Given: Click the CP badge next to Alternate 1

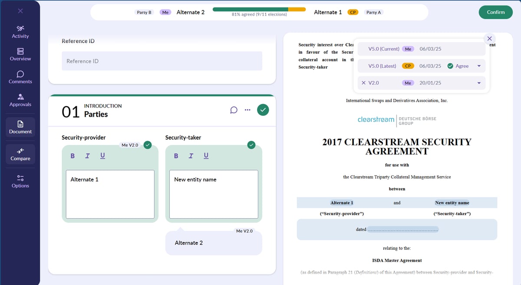Looking at the screenshot, I should [x=353, y=12].
